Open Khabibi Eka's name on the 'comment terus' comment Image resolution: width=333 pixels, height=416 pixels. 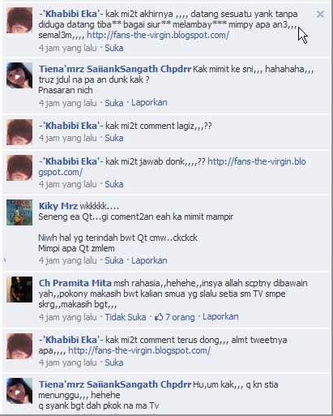pyautogui.click(x=71, y=340)
